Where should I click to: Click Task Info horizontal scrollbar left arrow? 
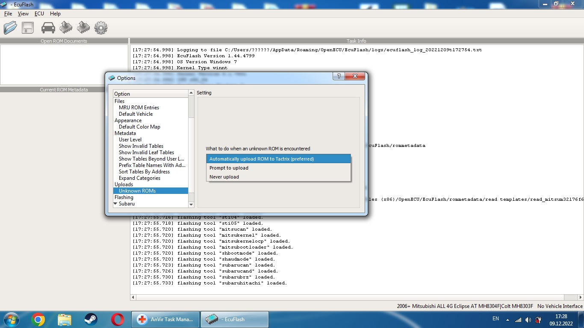[133, 297]
